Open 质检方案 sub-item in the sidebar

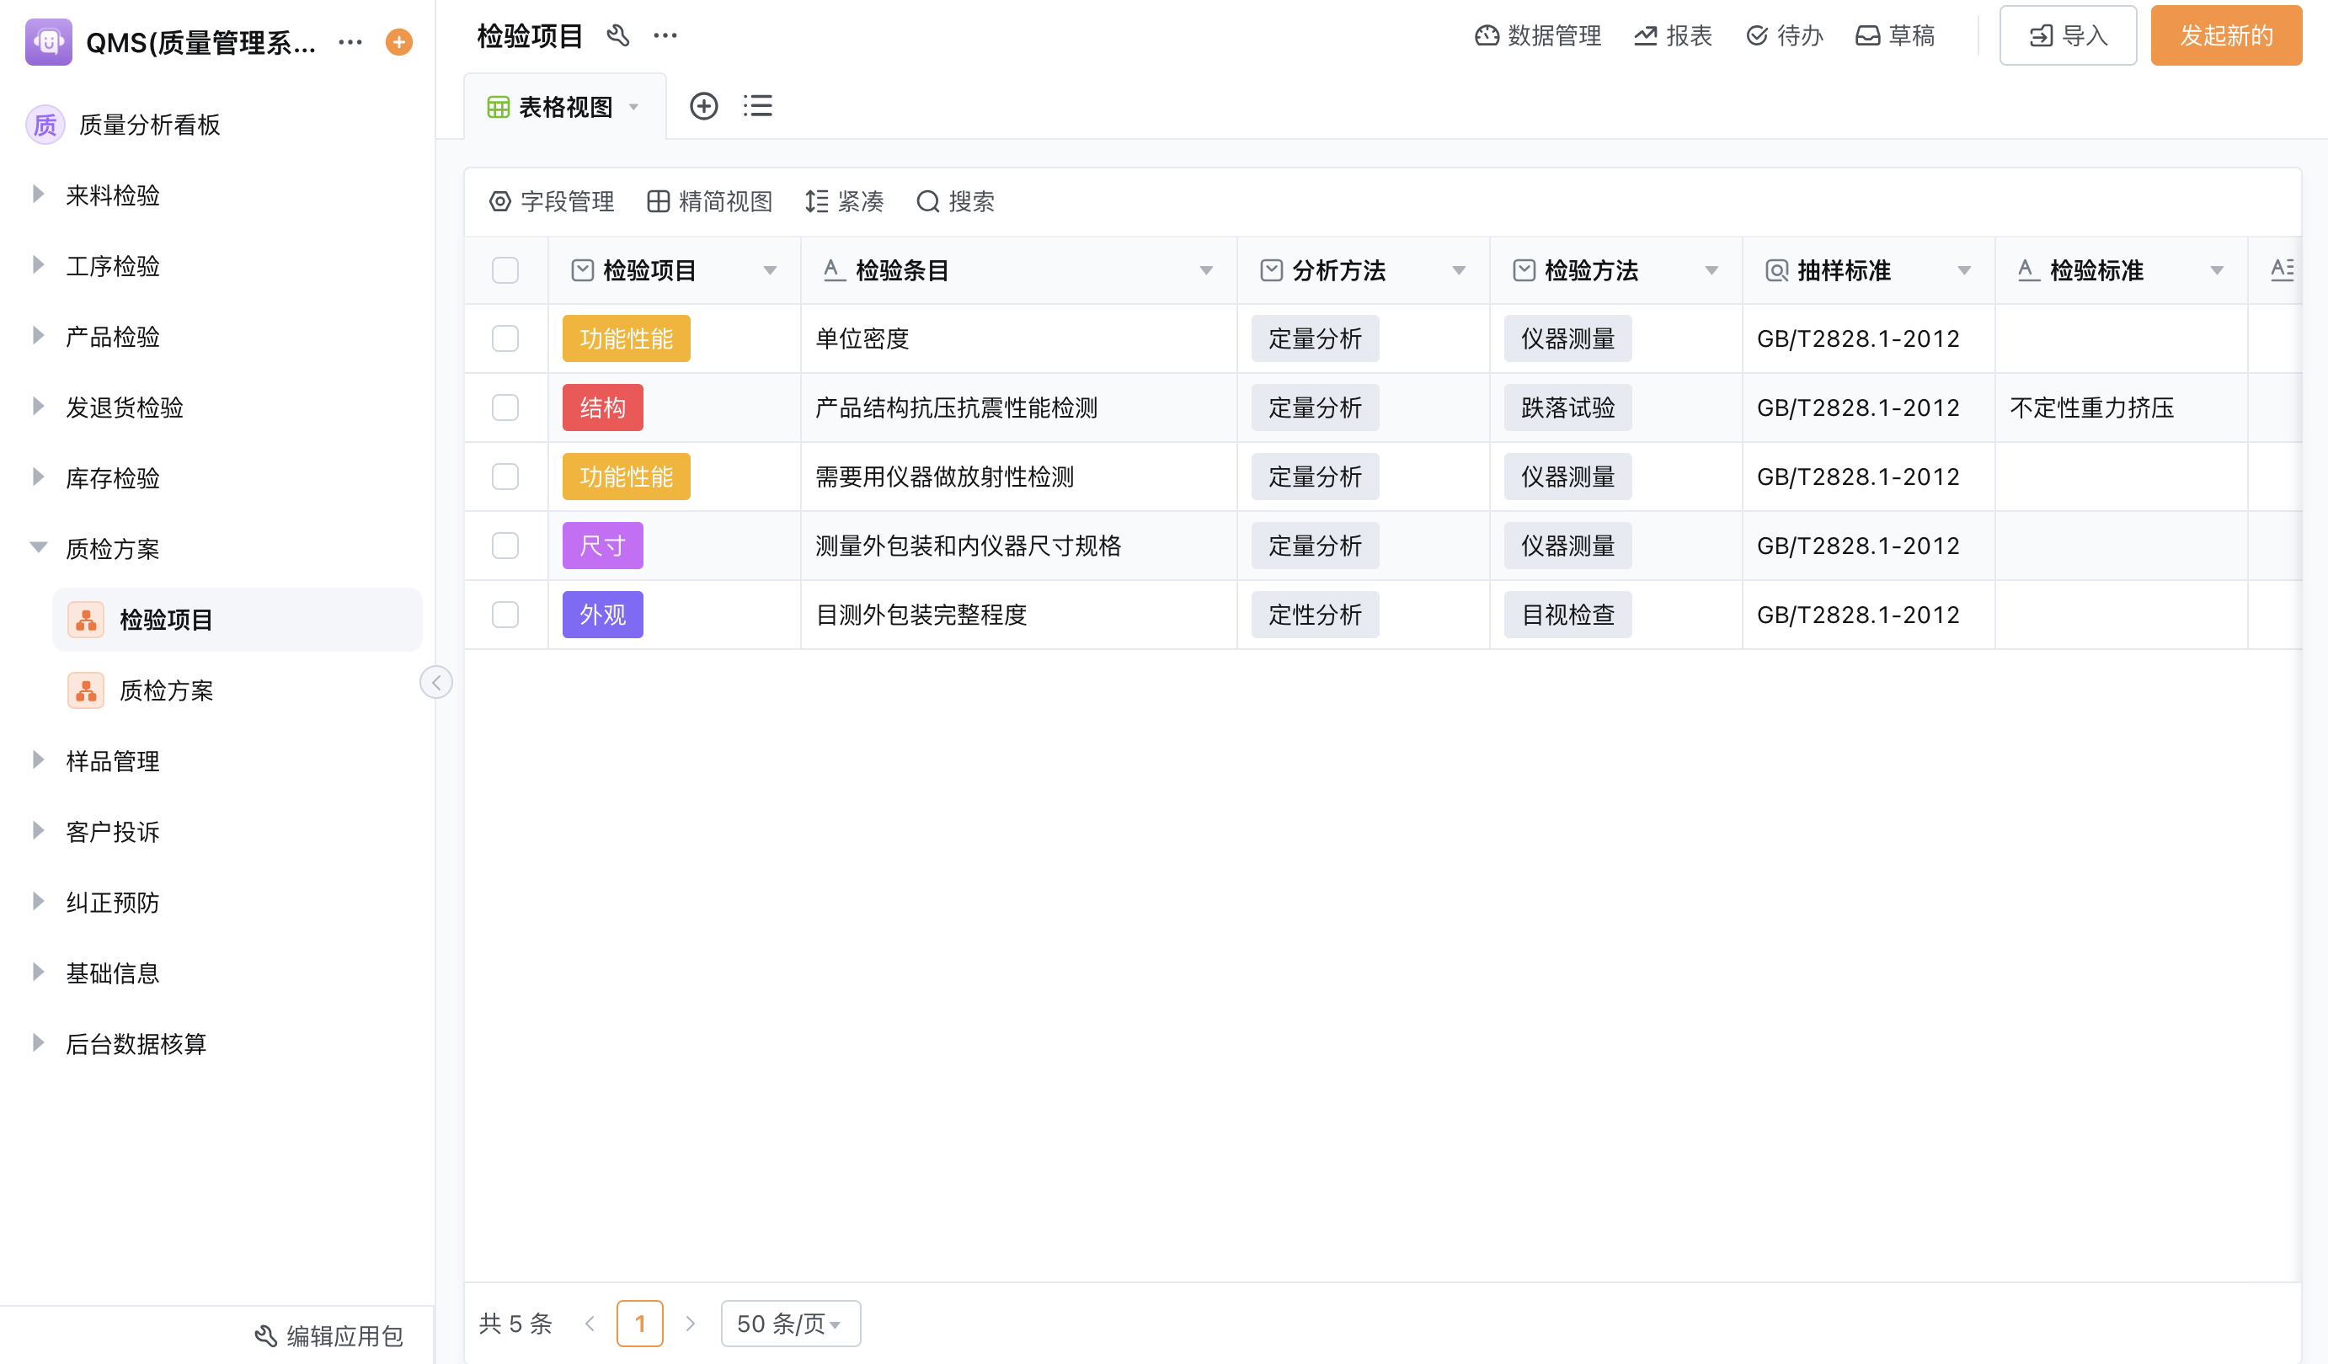point(166,690)
